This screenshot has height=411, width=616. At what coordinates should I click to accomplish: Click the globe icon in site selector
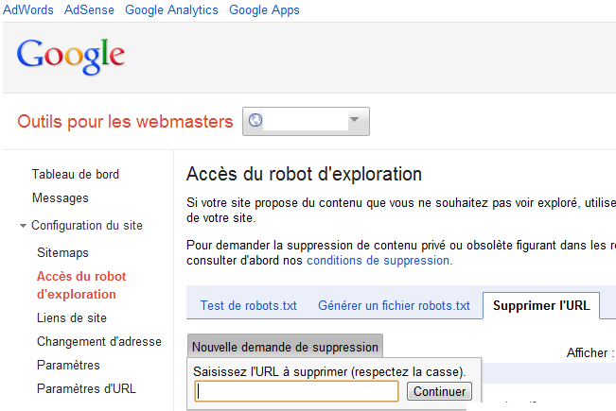255,120
